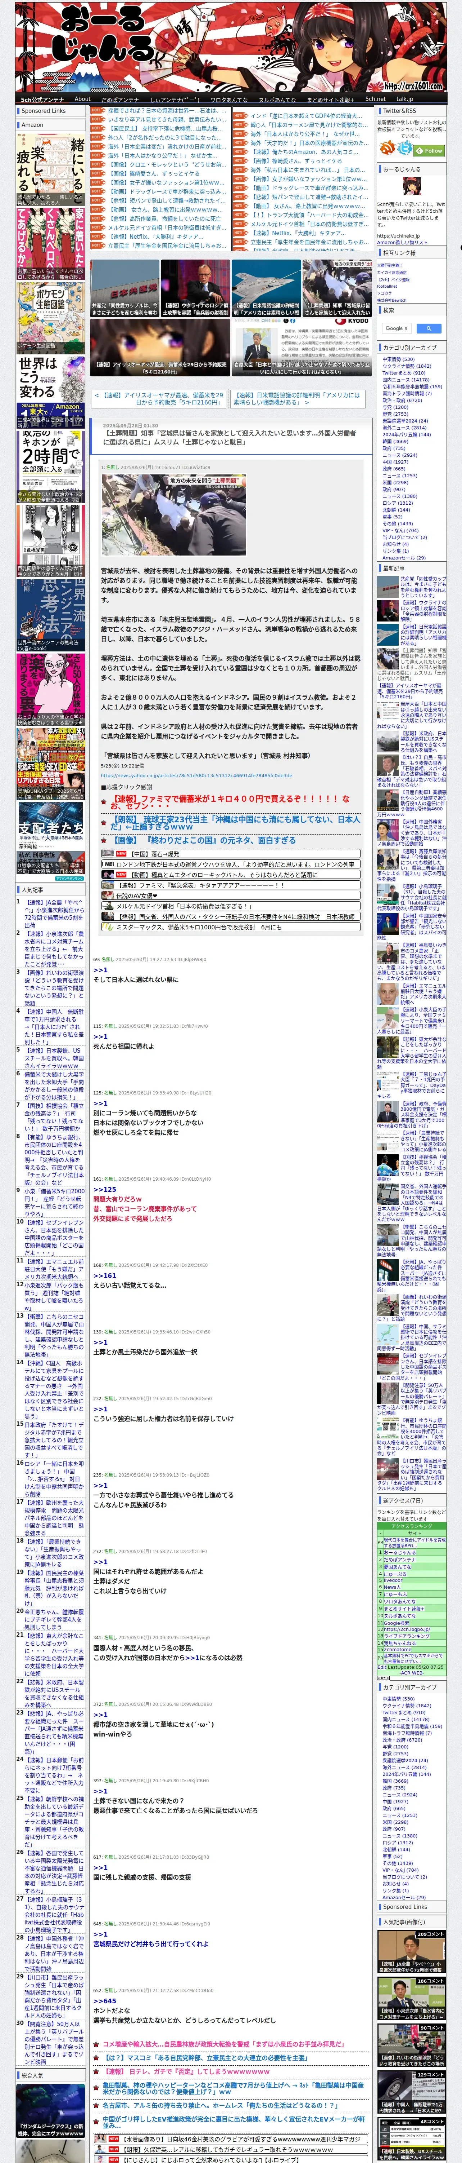Open the 同性愛カップル featured thumbnail
This screenshot has height=2163, width=462.
tap(125, 288)
